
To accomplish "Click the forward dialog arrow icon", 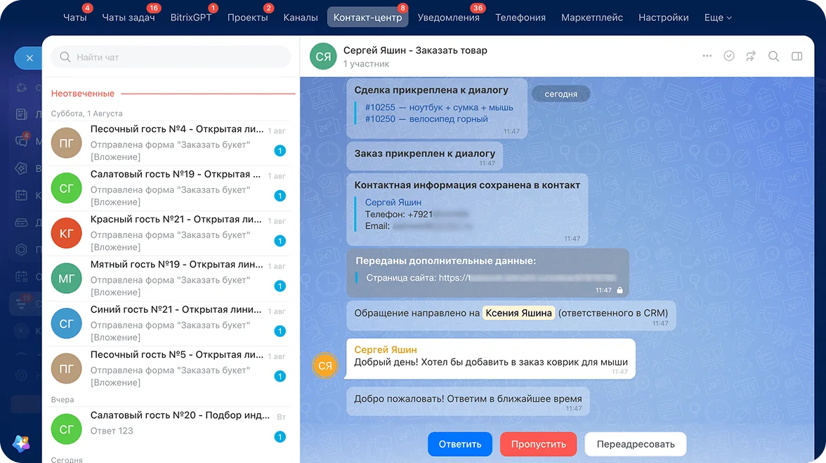I will tap(751, 56).
